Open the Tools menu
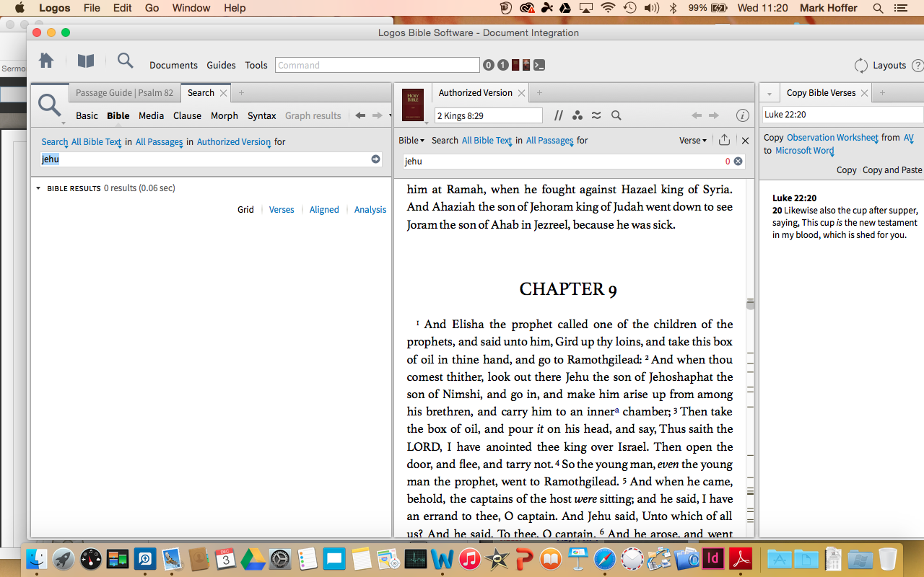The width and height of the screenshot is (924, 577). 256,65
